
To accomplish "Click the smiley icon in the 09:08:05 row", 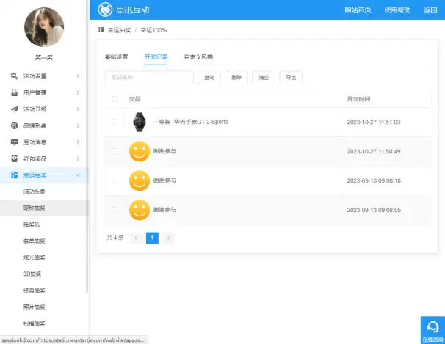I will coord(140,210).
